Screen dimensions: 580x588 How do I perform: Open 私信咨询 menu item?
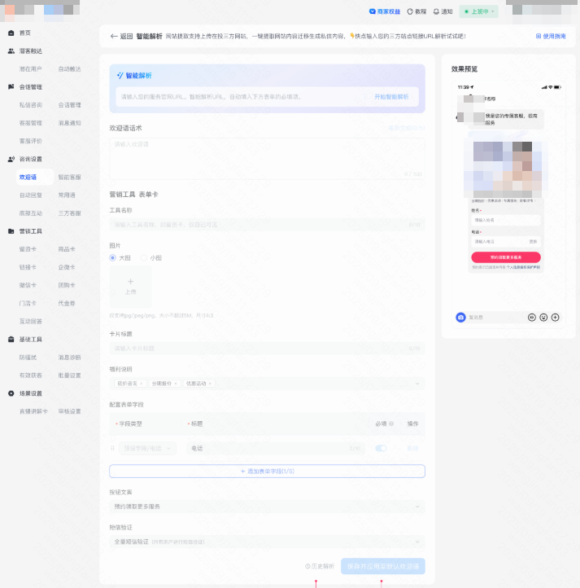tap(31, 105)
